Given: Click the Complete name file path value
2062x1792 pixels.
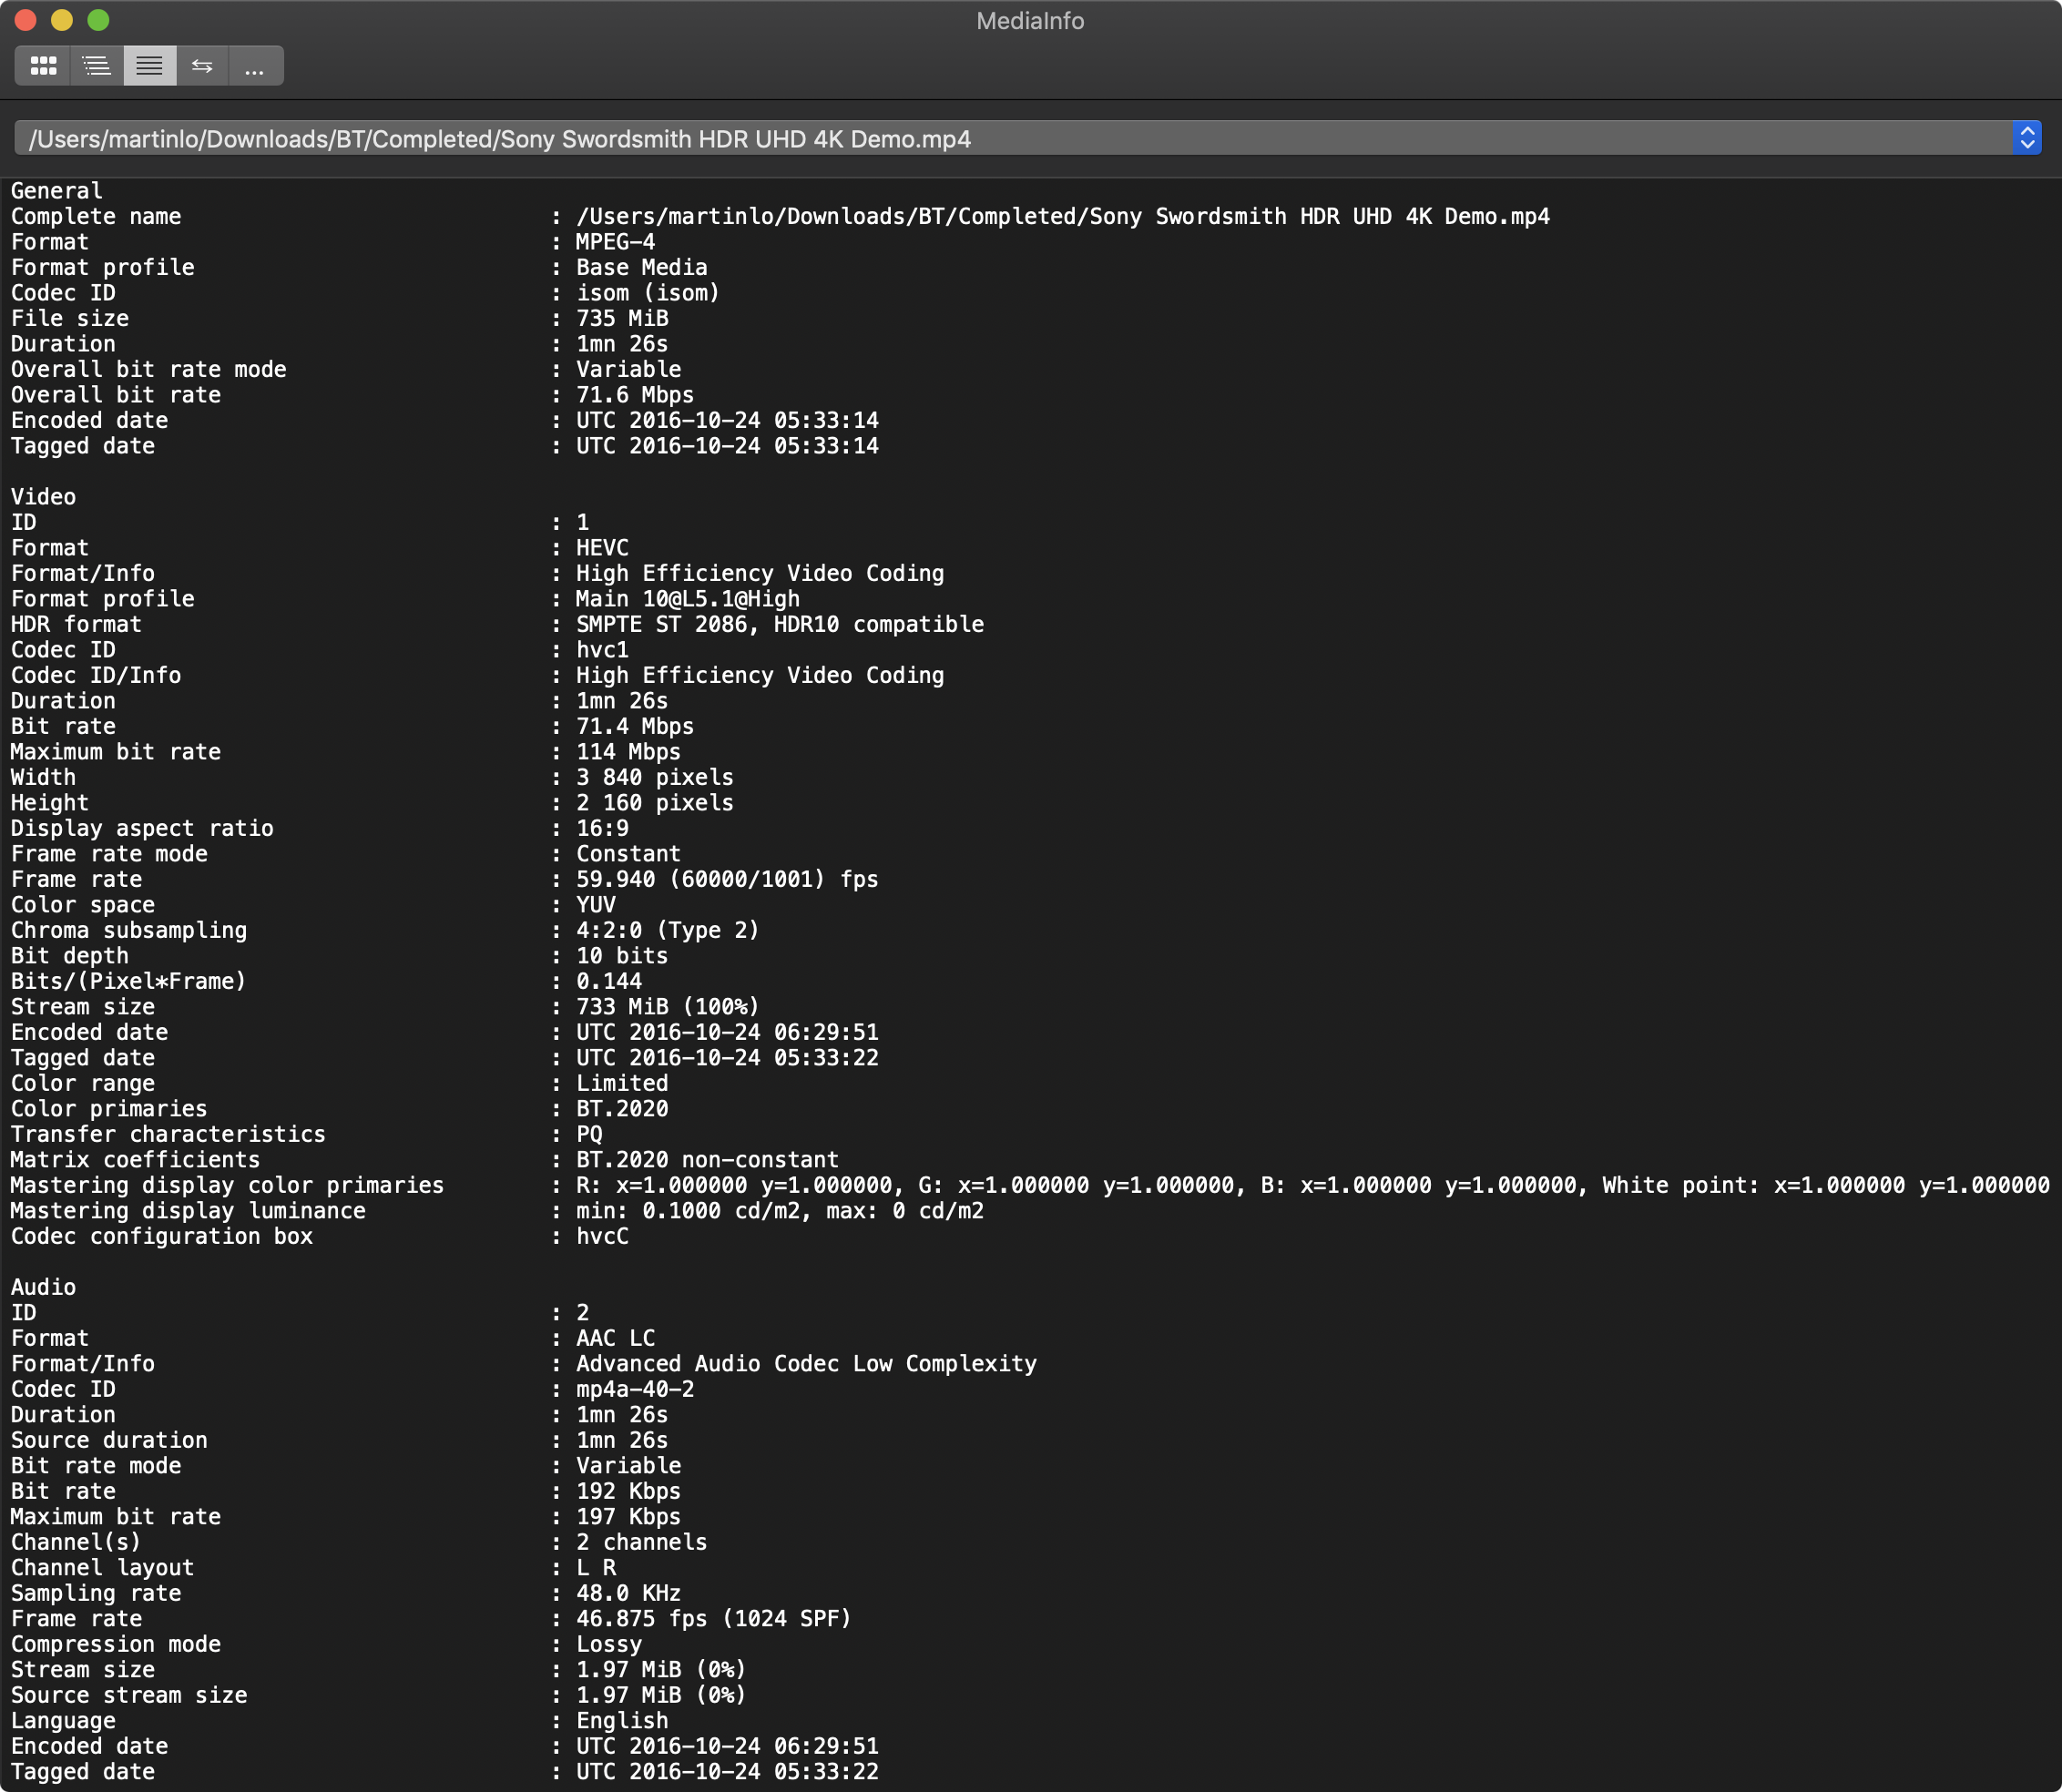Looking at the screenshot, I should point(1062,216).
